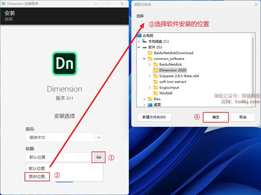Select the BaiduNetdisk folder name

click(x=171, y=65)
